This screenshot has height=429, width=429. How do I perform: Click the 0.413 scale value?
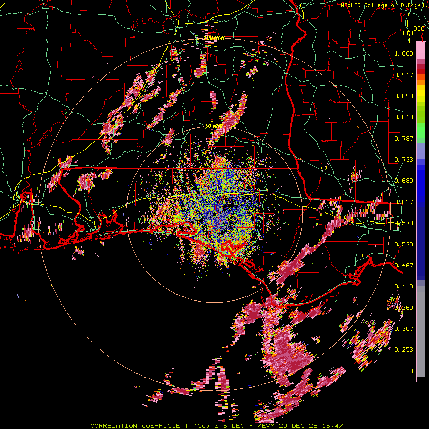point(404,286)
